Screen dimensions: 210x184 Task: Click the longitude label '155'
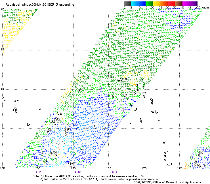pyautogui.click(x=38, y=168)
